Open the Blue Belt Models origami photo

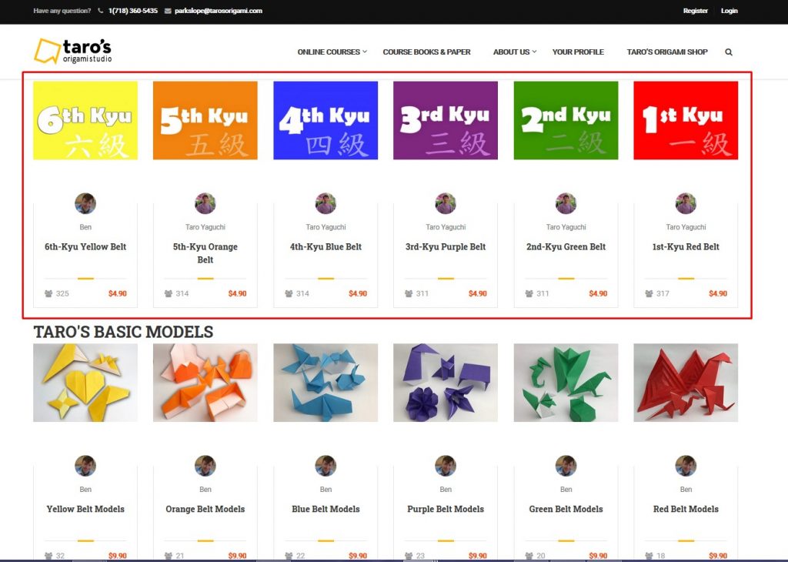326,383
